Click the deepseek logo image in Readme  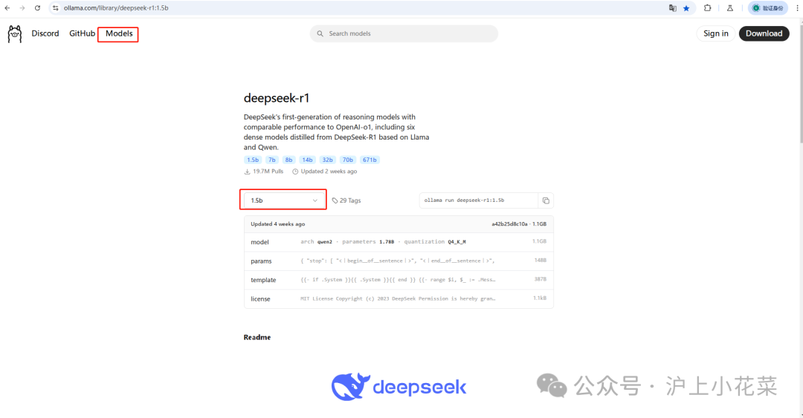pos(399,387)
